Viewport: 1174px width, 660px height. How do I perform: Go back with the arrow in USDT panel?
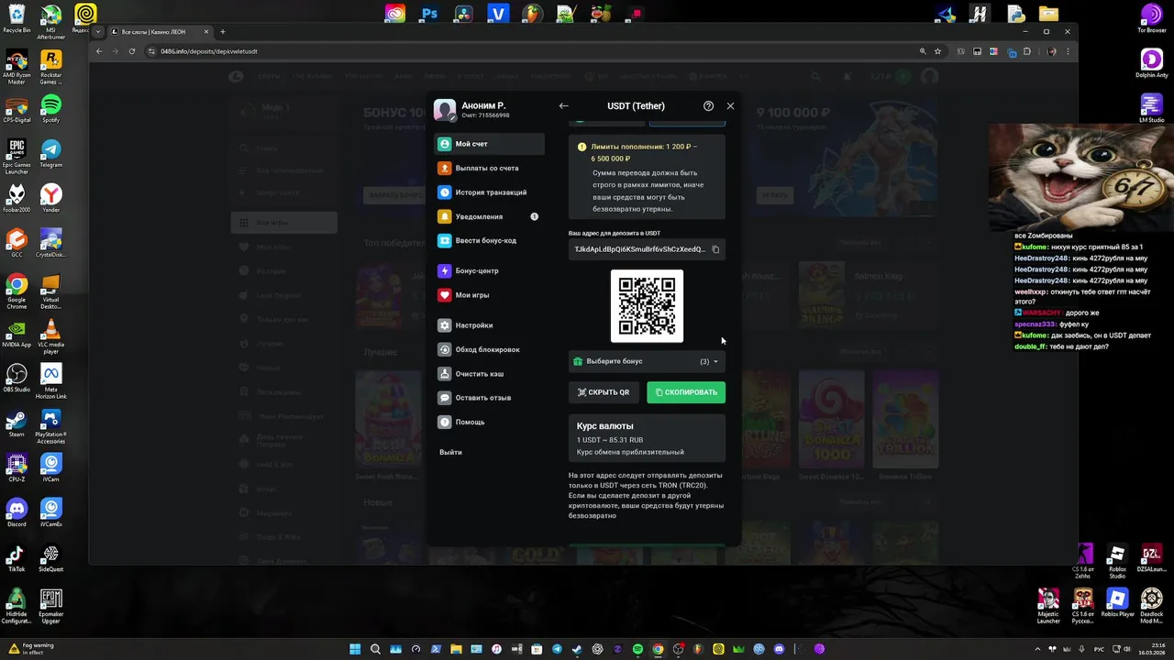pos(564,106)
